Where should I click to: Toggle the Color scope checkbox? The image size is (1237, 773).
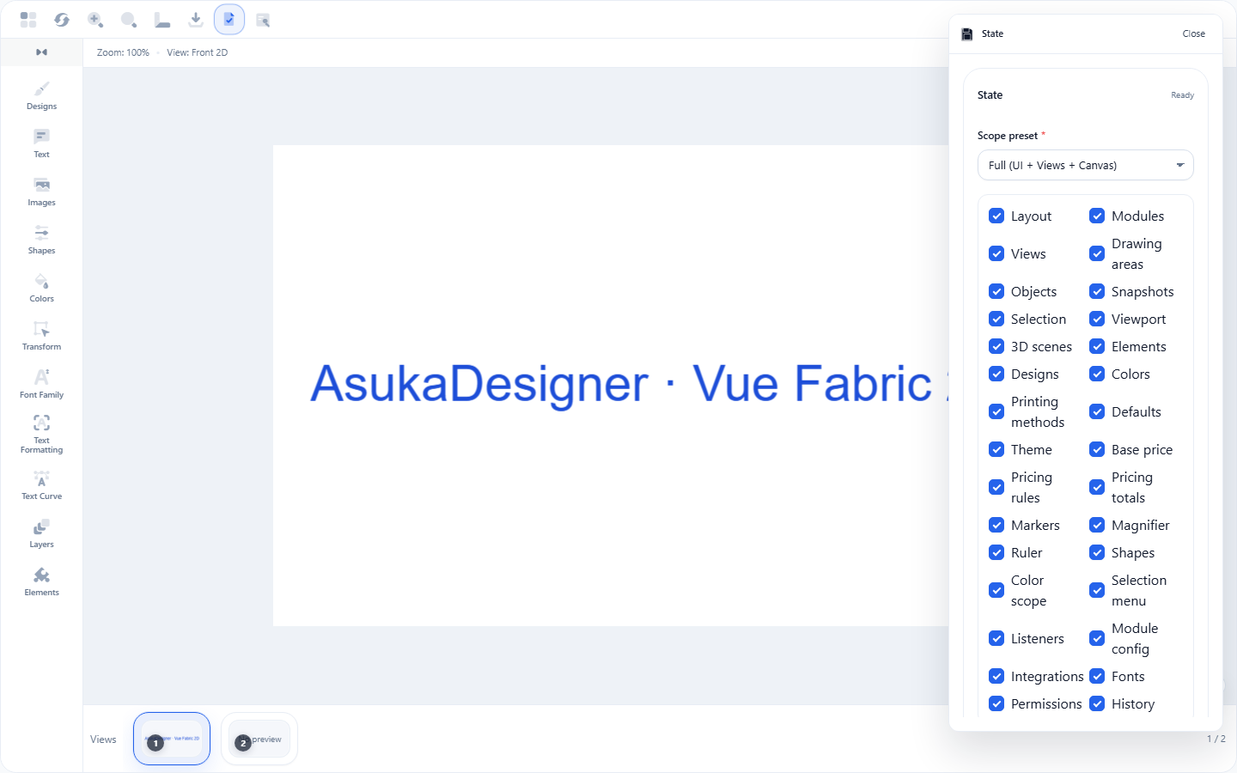[996, 590]
